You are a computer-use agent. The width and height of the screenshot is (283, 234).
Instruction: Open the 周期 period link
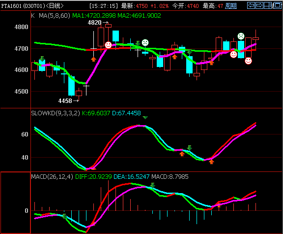pyautogui.click(x=231, y=6)
